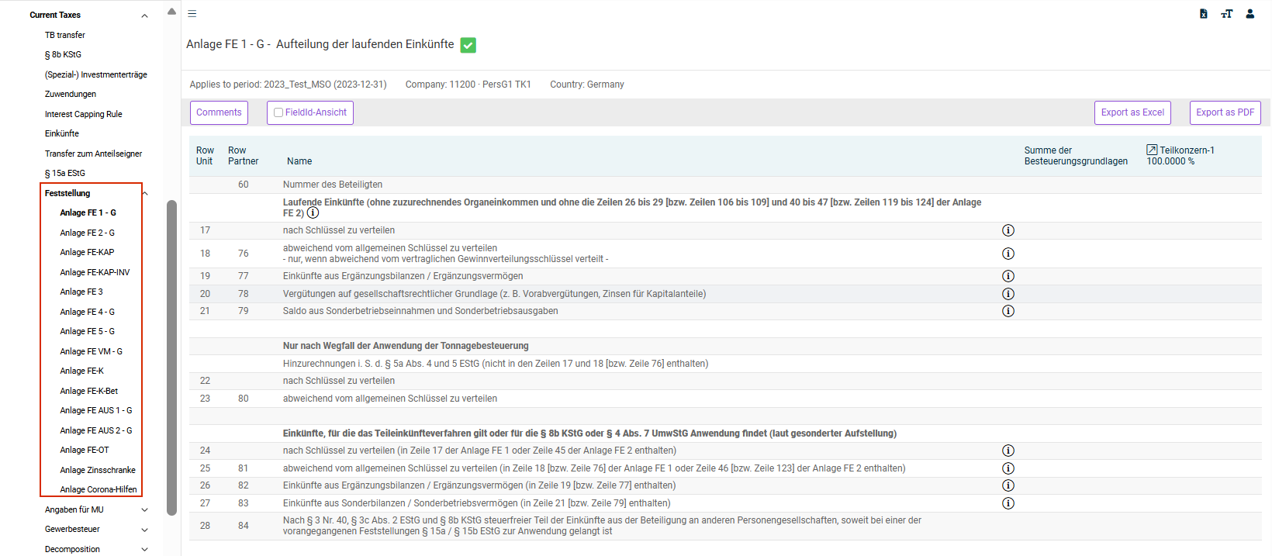
Task: Open the Comments button
Action: (219, 112)
